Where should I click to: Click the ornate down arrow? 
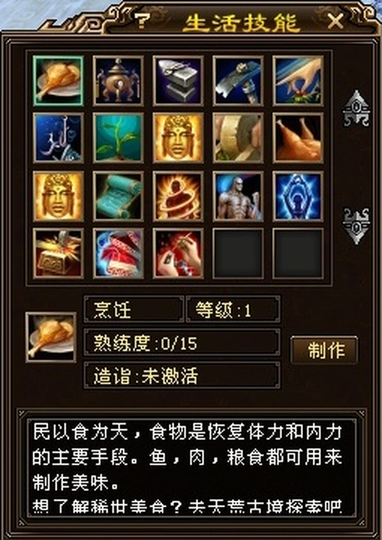(x=357, y=226)
